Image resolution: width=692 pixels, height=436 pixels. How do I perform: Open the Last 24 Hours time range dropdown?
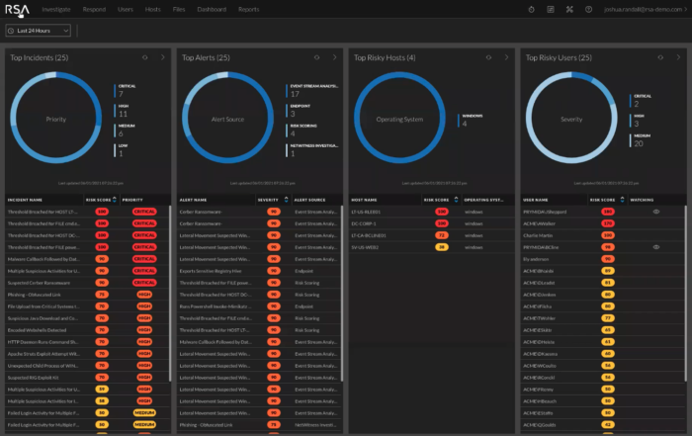click(x=39, y=31)
